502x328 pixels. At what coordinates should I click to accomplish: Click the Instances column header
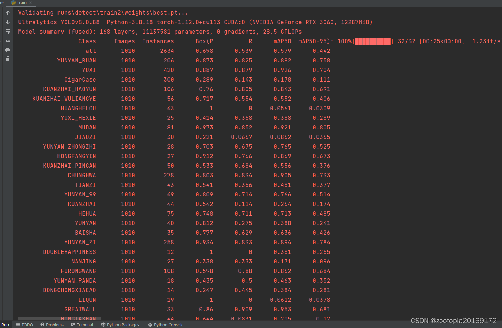(x=158, y=41)
